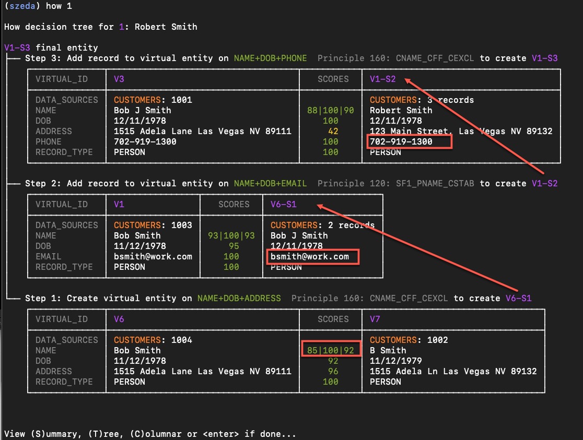Click the V6 virtual ID header
This screenshot has width=583, height=440.
click(x=119, y=319)
